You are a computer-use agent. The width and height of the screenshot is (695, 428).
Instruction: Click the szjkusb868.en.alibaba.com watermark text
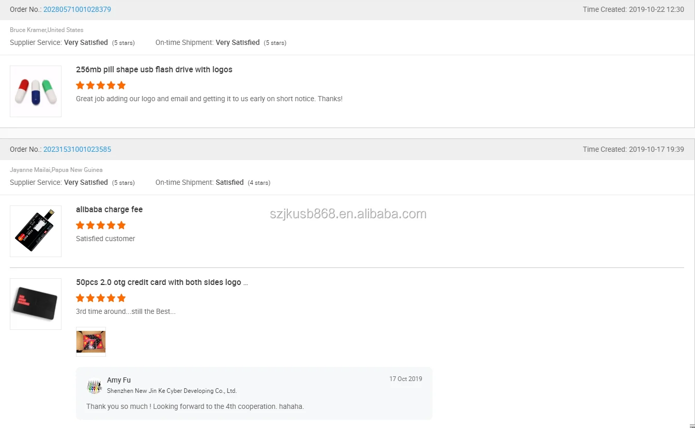(348, 214)
